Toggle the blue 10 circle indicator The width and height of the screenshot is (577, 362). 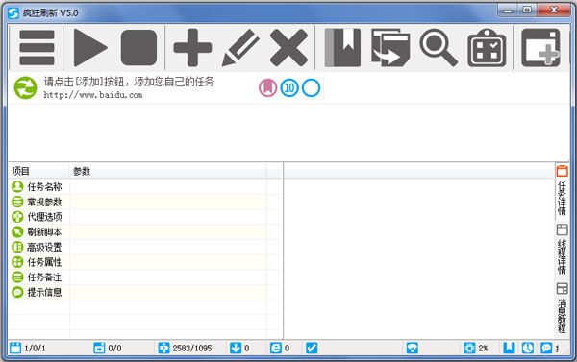[x=289, y=87]
